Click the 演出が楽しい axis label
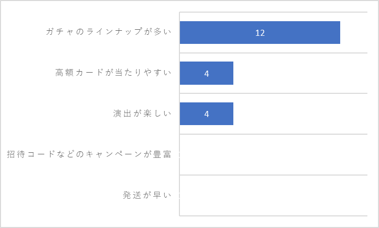 [142, 113]
